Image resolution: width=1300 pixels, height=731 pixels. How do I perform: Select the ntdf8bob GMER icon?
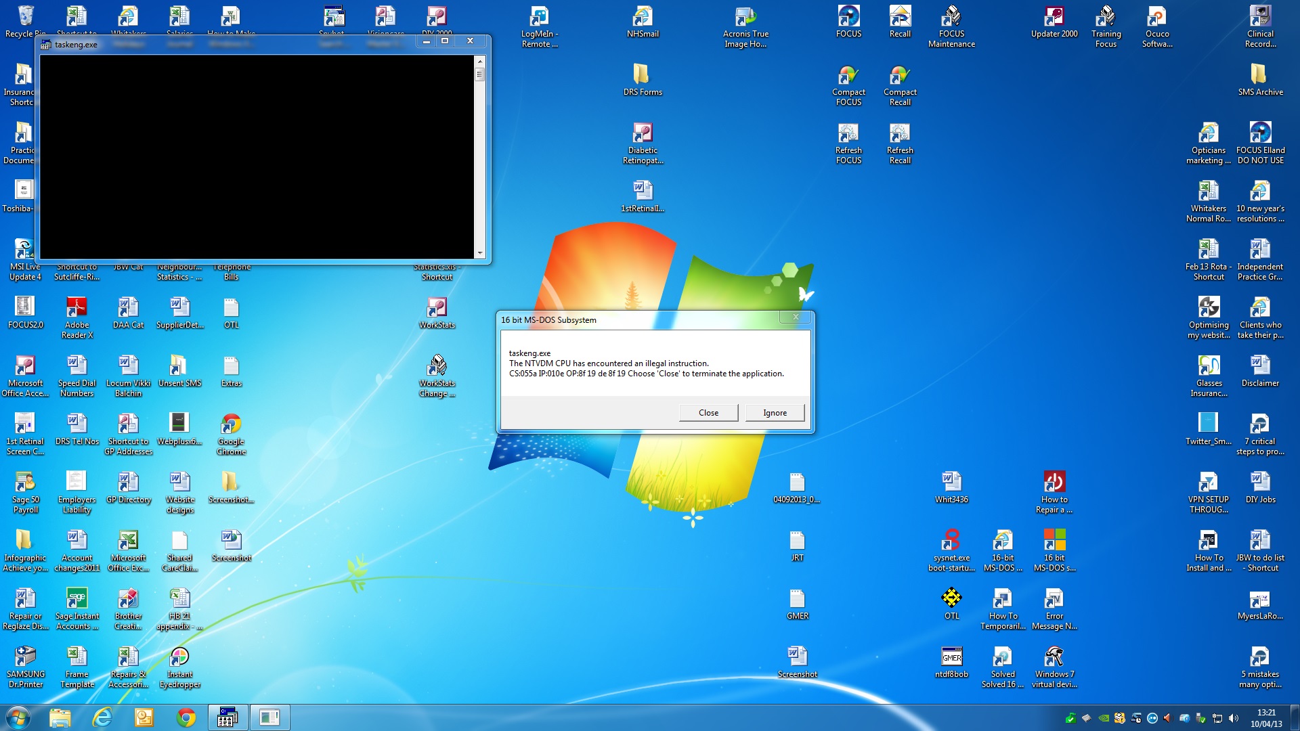[x=951, y=663]
